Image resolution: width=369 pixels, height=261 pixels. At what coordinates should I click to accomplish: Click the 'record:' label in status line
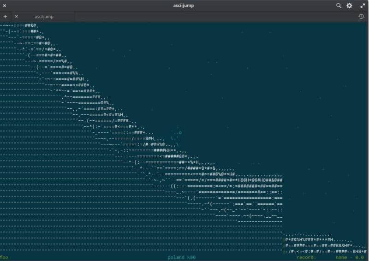[x=306, y=257]
